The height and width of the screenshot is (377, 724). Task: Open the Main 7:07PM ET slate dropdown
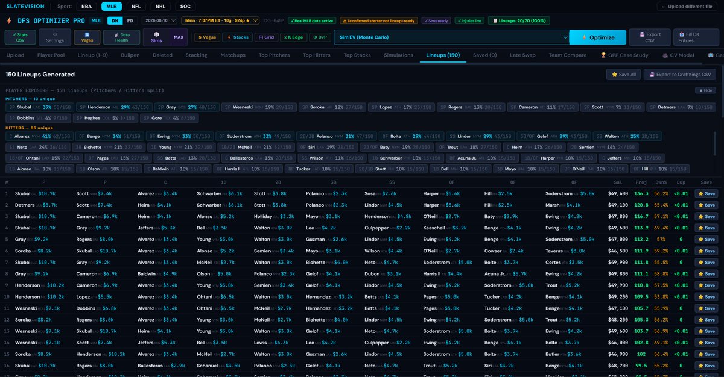click(x=220, y=20)
